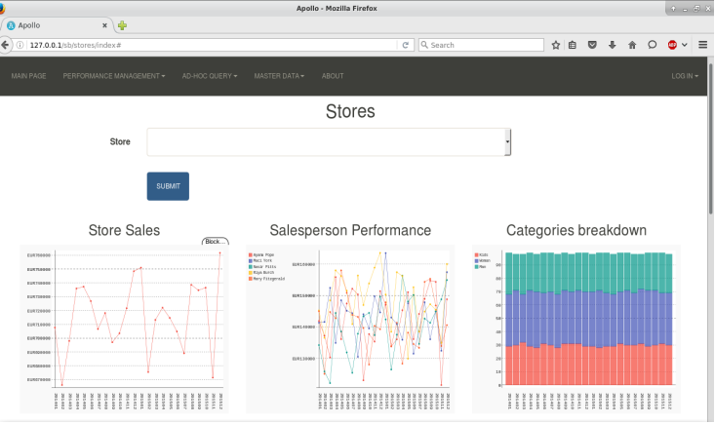Viewport: 715px width, 424px height.
Task: Click the first salesperson's red legend swatch
Action: [251, 255]
